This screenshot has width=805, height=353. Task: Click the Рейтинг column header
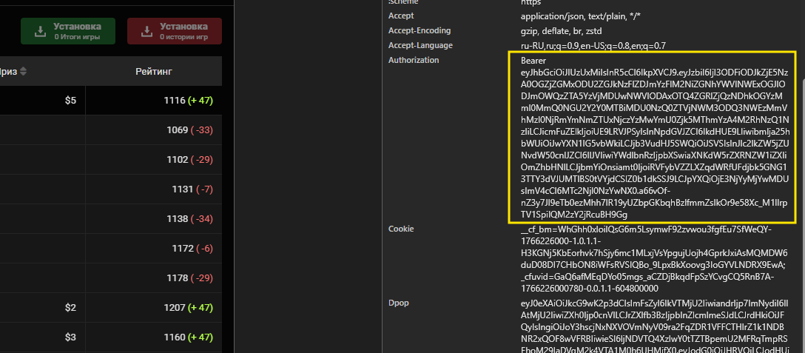[154, 72]
